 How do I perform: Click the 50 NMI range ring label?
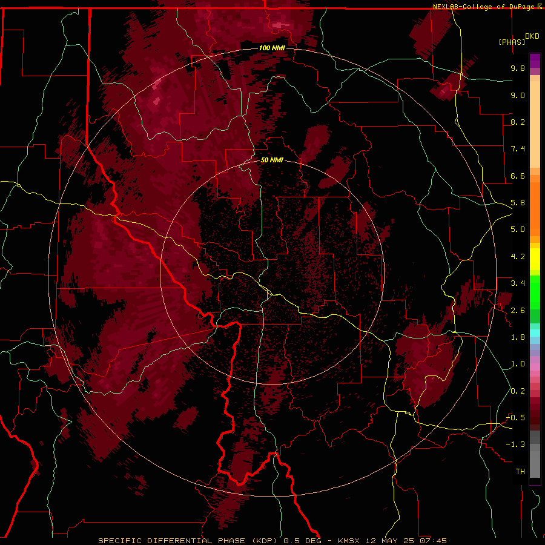click(272, 160)
